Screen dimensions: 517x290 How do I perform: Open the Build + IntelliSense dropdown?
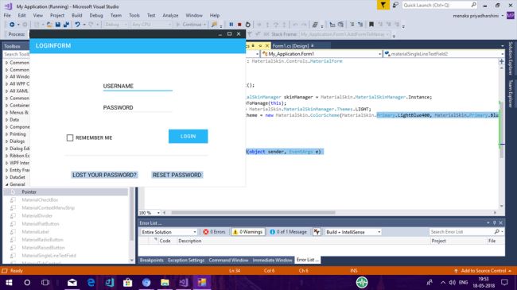353,232
